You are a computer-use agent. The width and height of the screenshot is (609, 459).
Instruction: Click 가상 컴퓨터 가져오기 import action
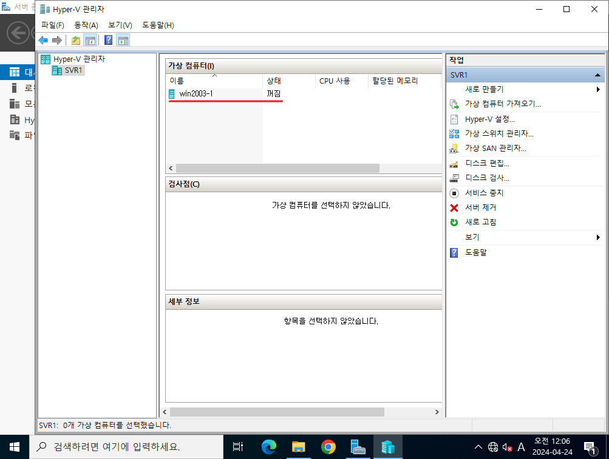click(x=503, y=104)
